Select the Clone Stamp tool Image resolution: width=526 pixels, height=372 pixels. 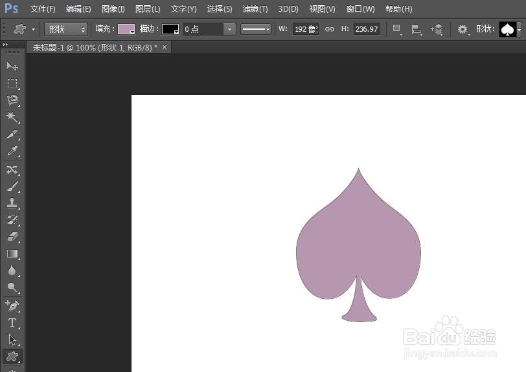point(12,203)
